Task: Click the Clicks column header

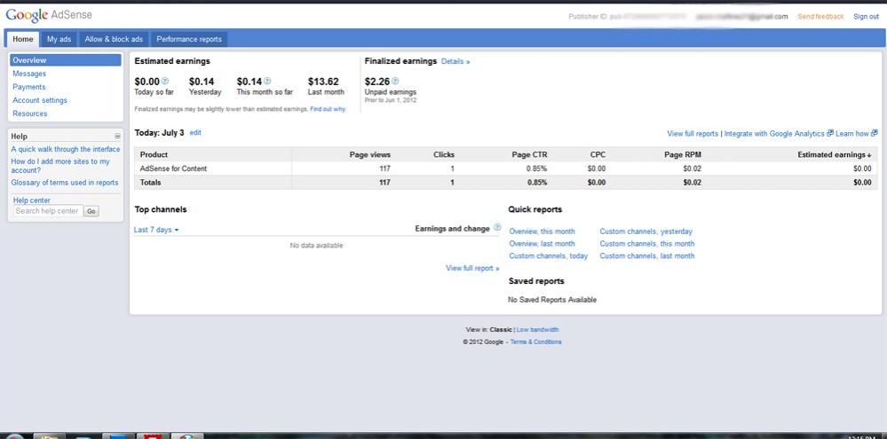Action: click(444, 155)
